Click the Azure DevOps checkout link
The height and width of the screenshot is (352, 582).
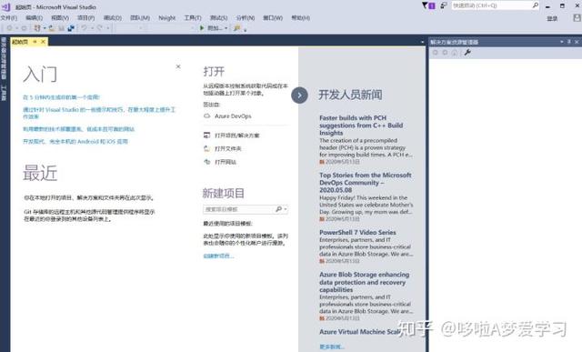233,116
